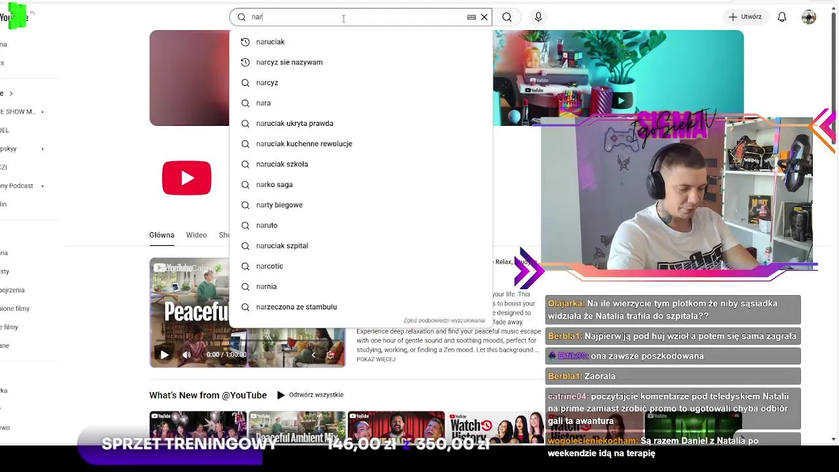This screenshot has height=472, width=839.
Task: Pick the 'naruciak szpital' suggestion
Action: tap(361, 246)
